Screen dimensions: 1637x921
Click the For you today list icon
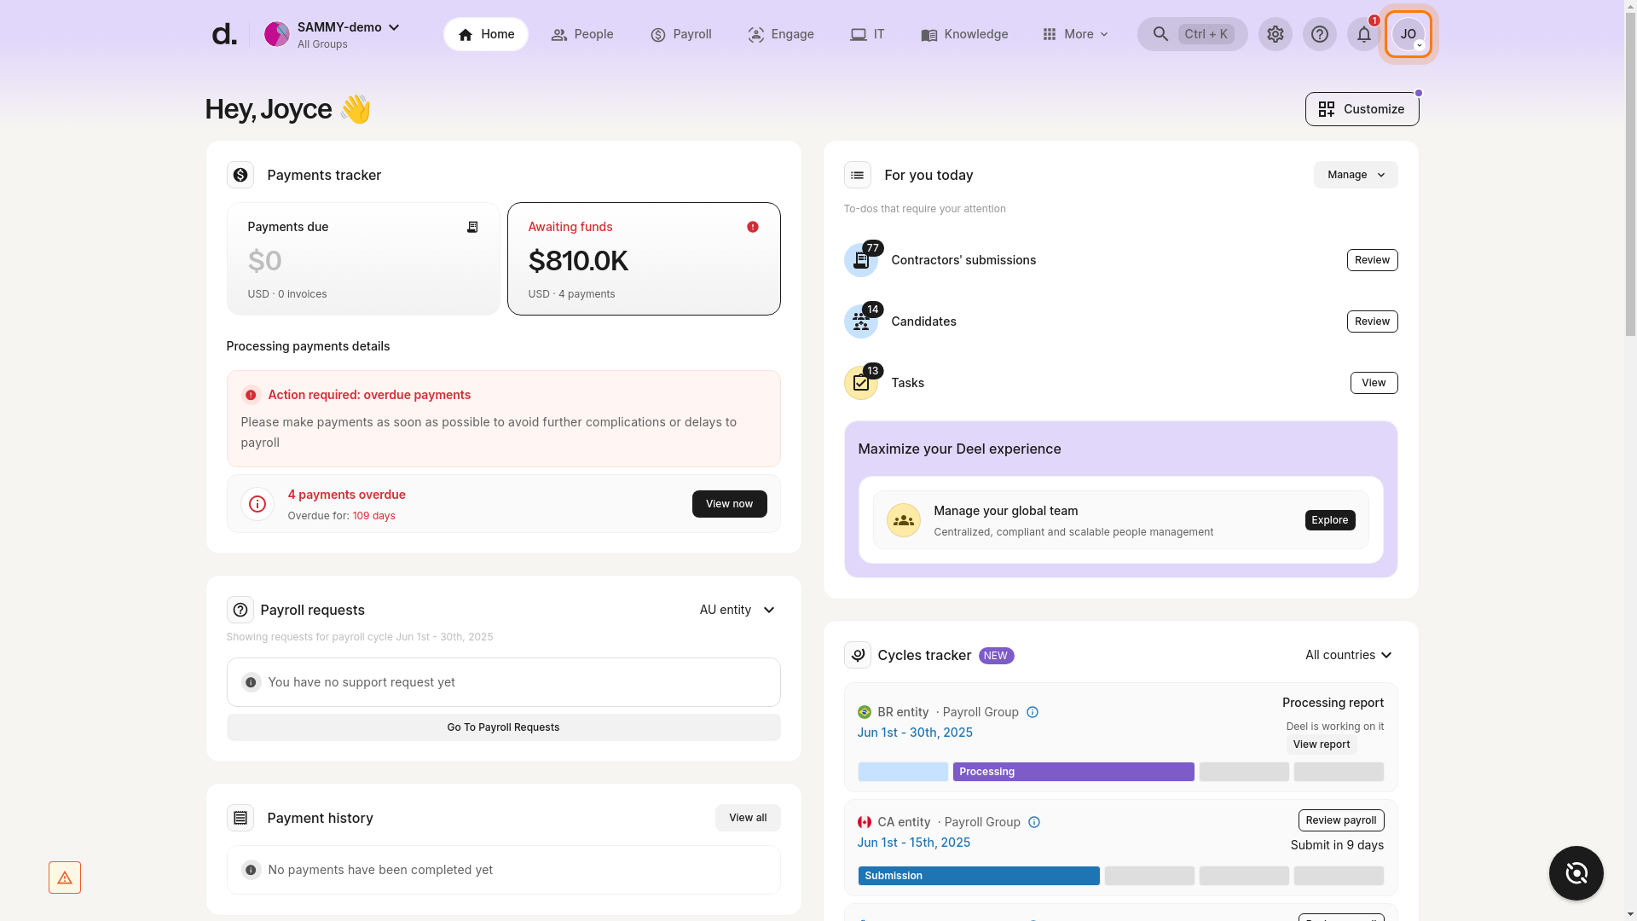pyautogui.click(x=858, y=175)
